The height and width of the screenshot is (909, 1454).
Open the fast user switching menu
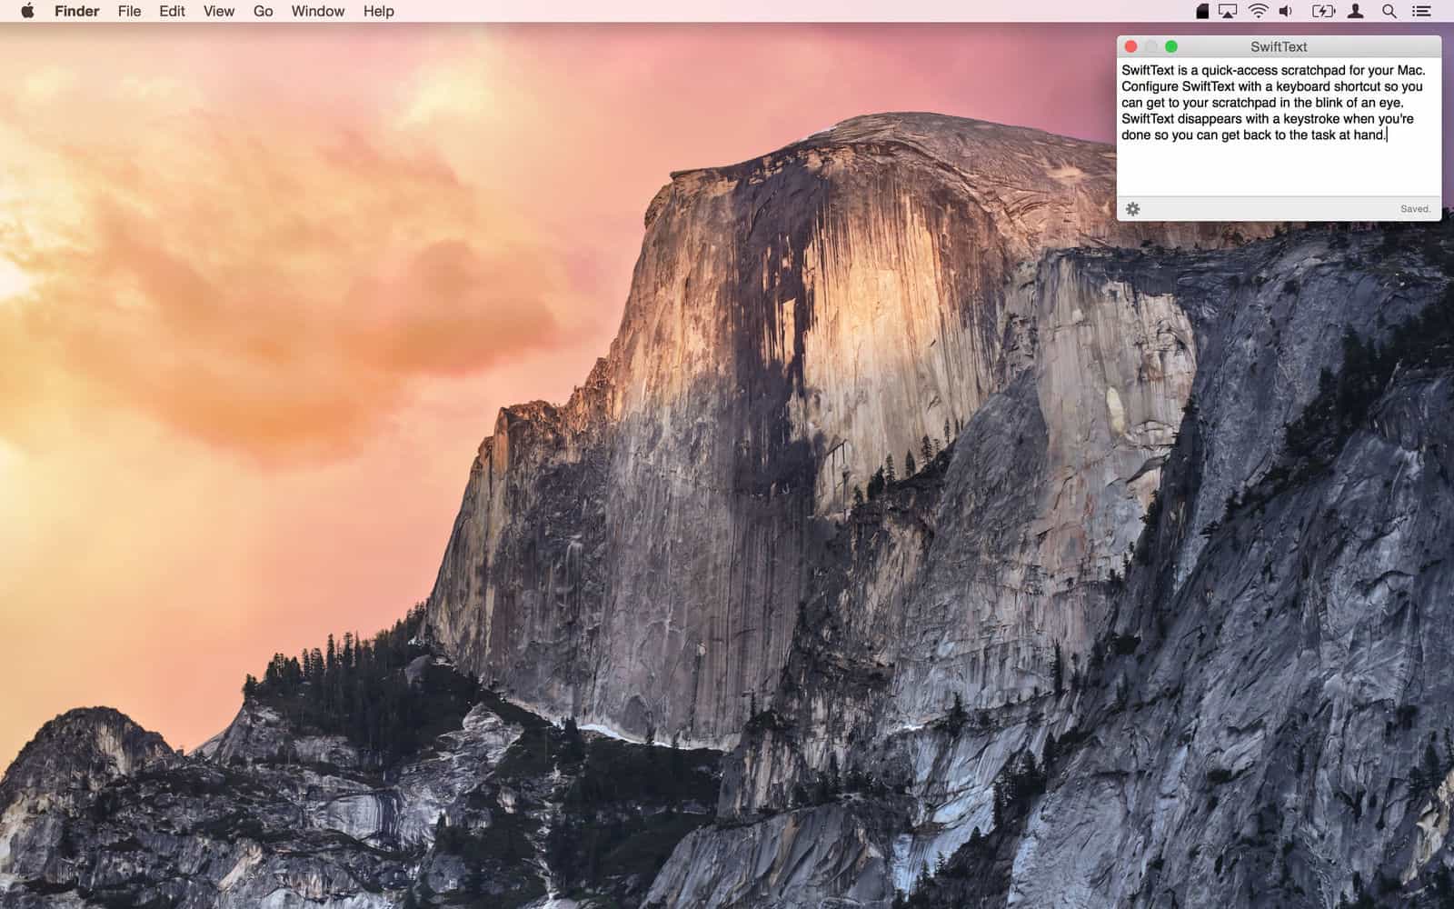1356,11
